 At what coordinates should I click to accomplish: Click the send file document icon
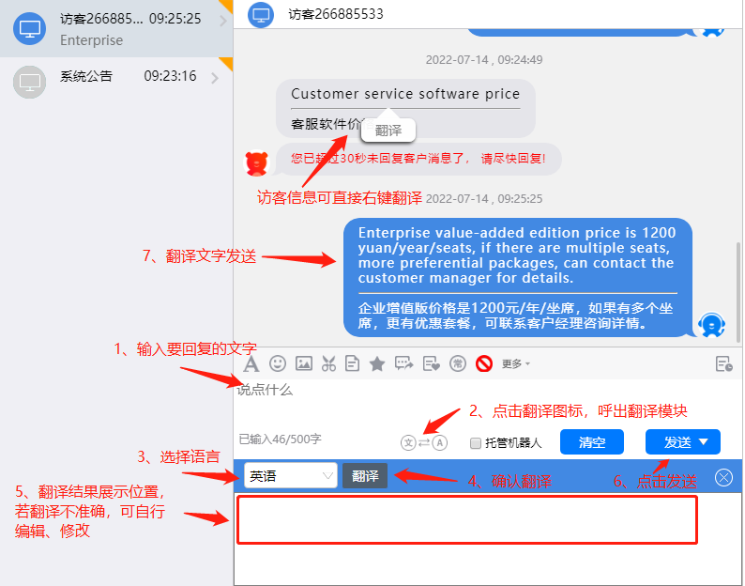coord(353,363)
